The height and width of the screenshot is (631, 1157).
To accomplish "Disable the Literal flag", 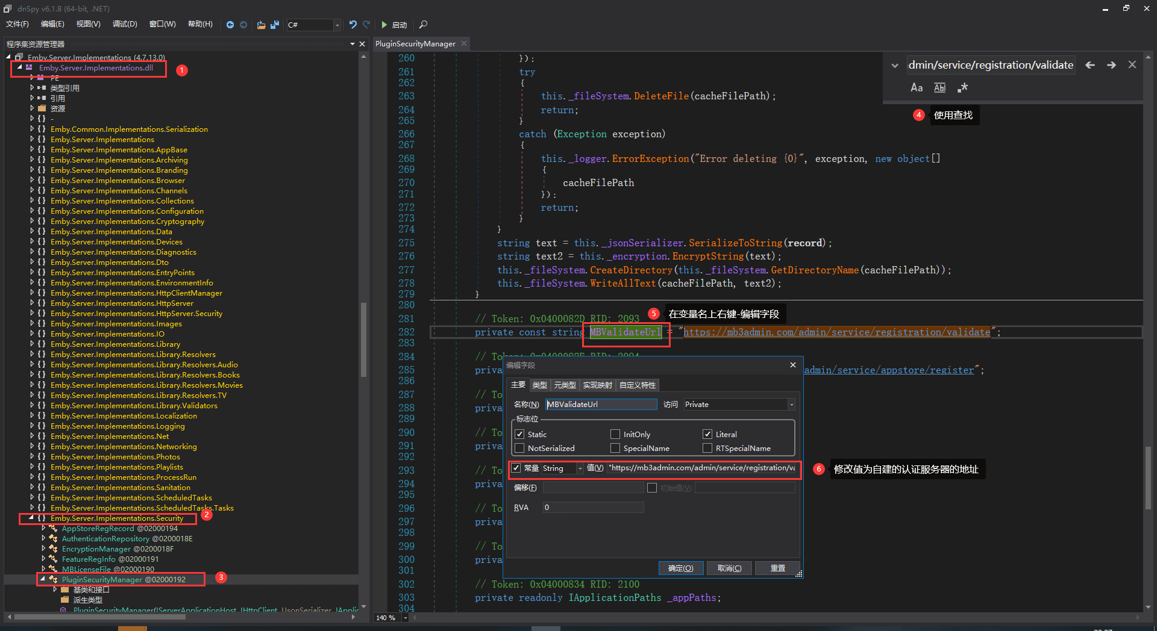I will click(707, 434).
